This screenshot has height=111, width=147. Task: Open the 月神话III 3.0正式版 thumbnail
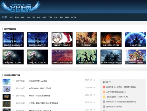(62, 57)
